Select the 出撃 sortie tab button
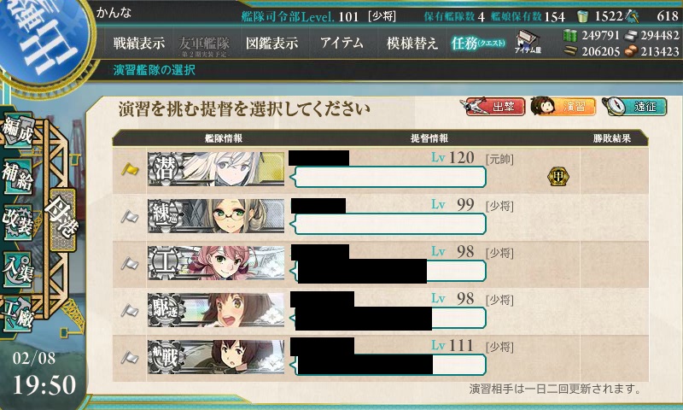Image resolution: width=683 pixels, height=410 pixels. coord(493,106)
